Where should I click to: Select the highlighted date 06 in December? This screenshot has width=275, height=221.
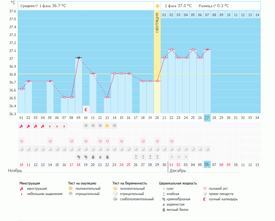(x=207, y=165)
